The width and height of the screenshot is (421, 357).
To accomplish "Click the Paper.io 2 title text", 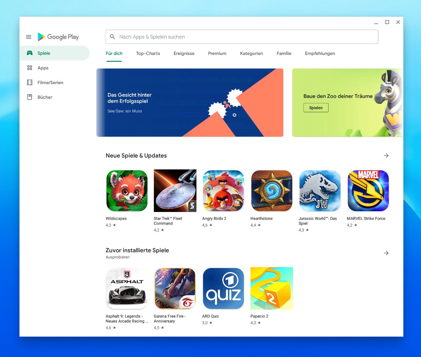I will pyautogui.click(x=259, y=316).
